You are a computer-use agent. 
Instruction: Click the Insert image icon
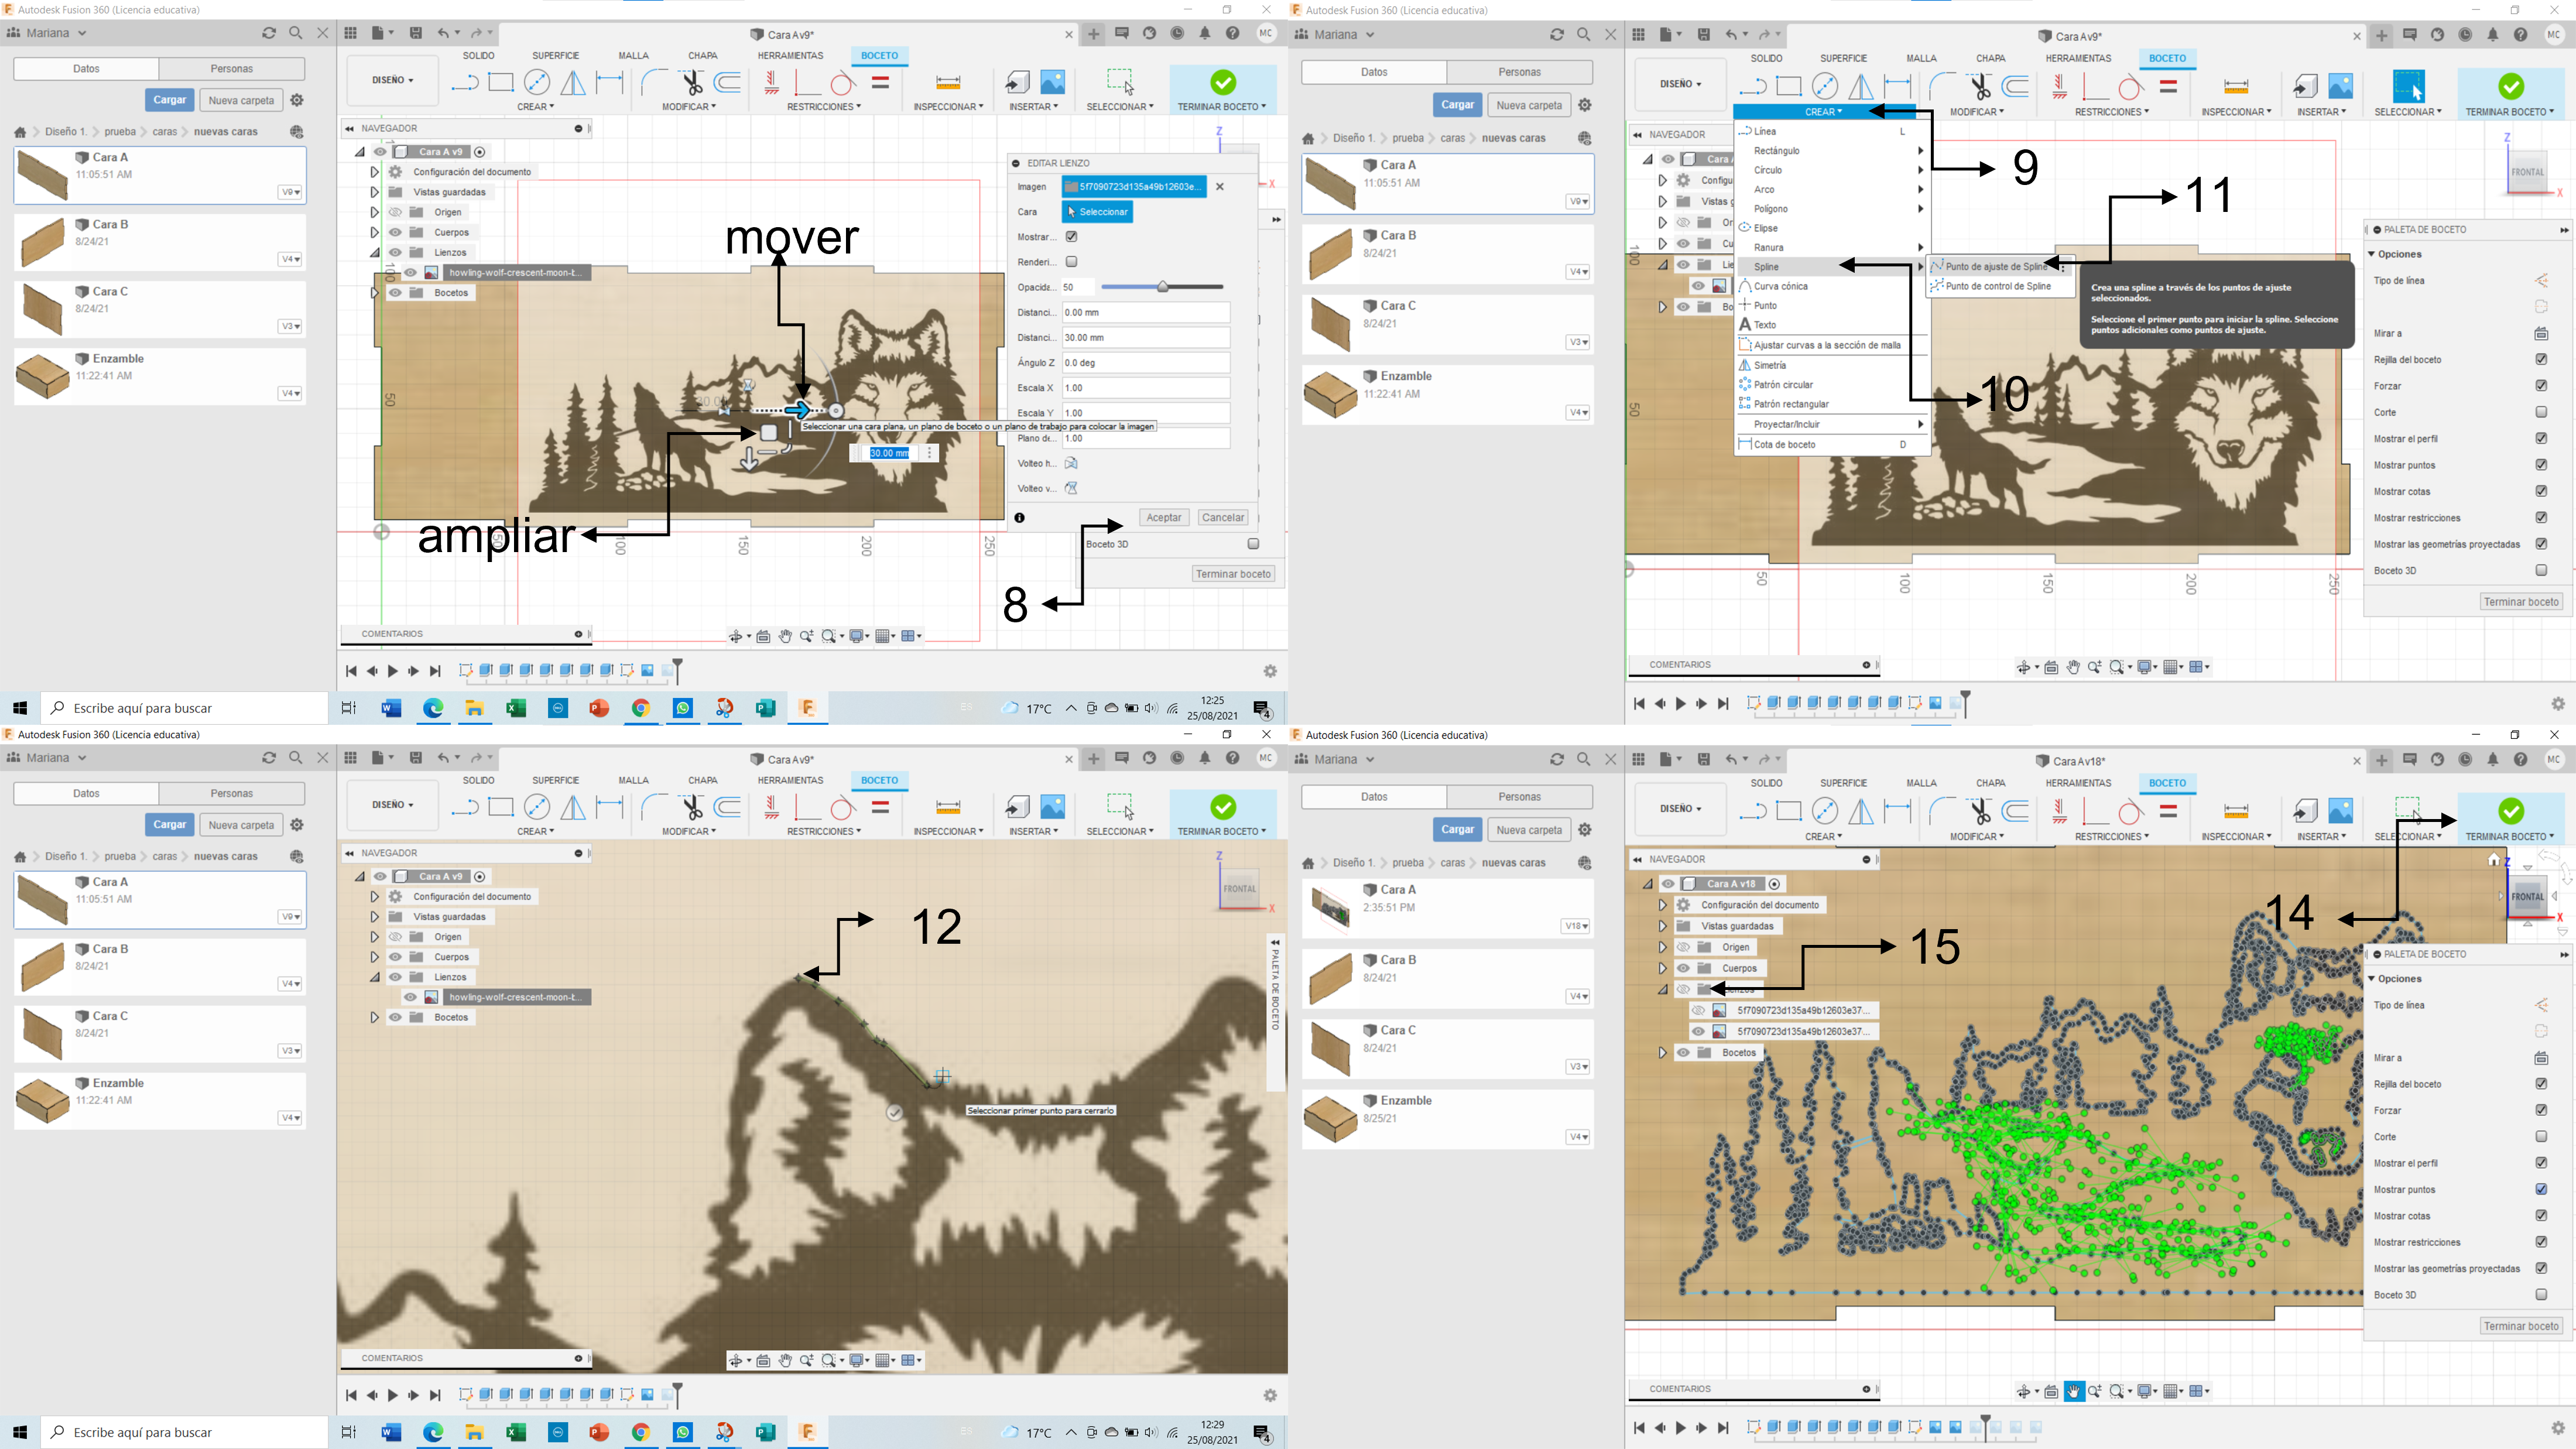(x=1053, y=82)
